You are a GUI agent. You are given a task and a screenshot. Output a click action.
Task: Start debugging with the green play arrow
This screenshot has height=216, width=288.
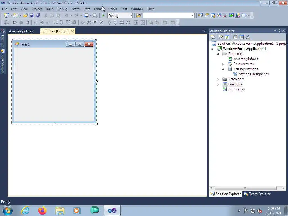click(103, 16)
